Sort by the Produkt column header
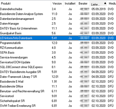 26,3
